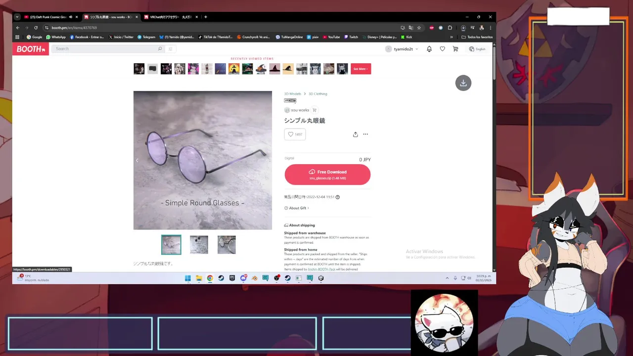Image resolution: width=633 pixels, height=356 pixels.
Task: Open Blender from taskbar
Action: click(254, 278)
